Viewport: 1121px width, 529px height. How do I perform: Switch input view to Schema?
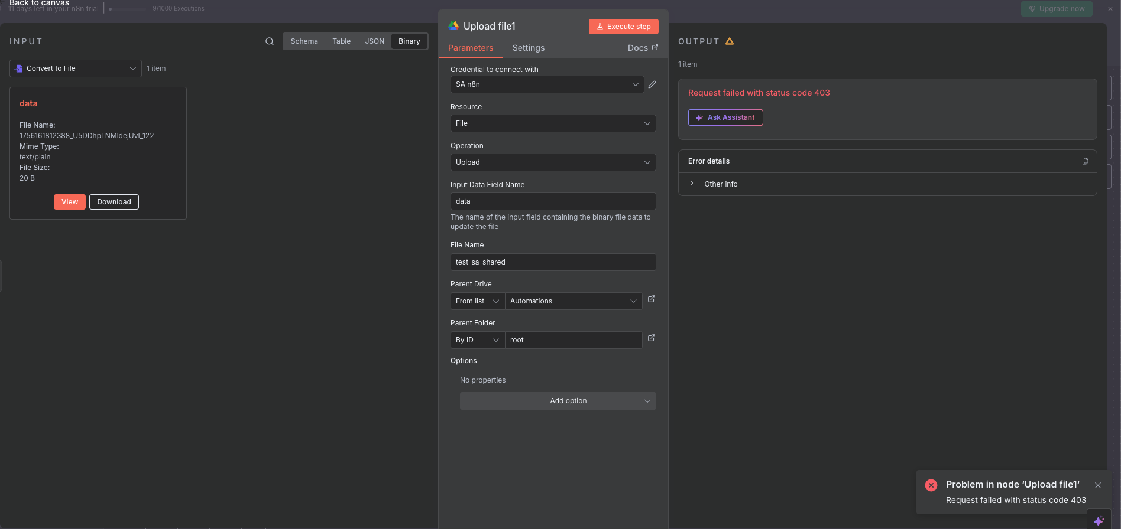coord(304,41)
